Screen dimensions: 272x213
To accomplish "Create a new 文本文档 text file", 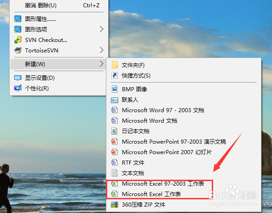I will click(x=184, y=173).
